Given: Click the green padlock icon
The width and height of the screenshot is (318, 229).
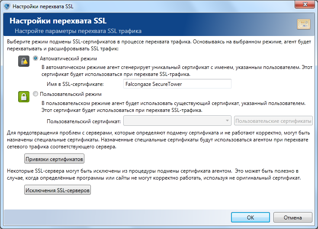Looking at the screenshot, I should coord(24,97).
